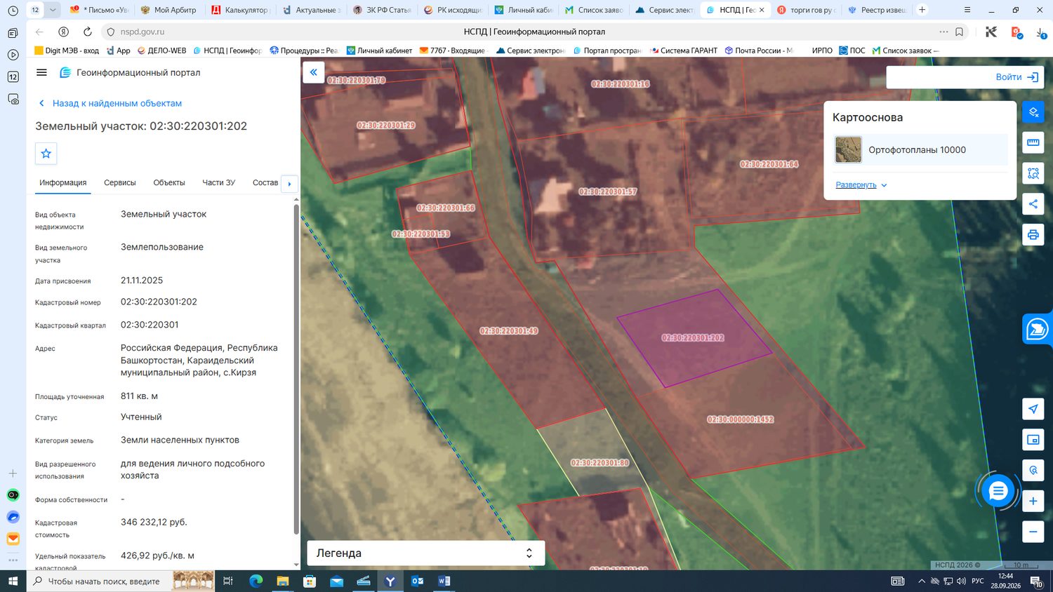Click Назад к найденным объектам link
This screenshot has width=1053, height=592.
[x=110, y=103]
